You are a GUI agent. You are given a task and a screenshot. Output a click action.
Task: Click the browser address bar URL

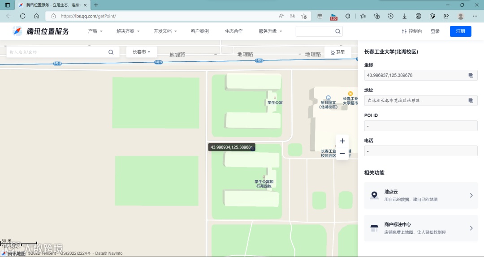tap(88, 16)
